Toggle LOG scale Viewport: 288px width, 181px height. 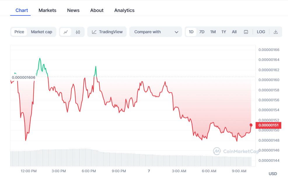click(x=261, y=32)
